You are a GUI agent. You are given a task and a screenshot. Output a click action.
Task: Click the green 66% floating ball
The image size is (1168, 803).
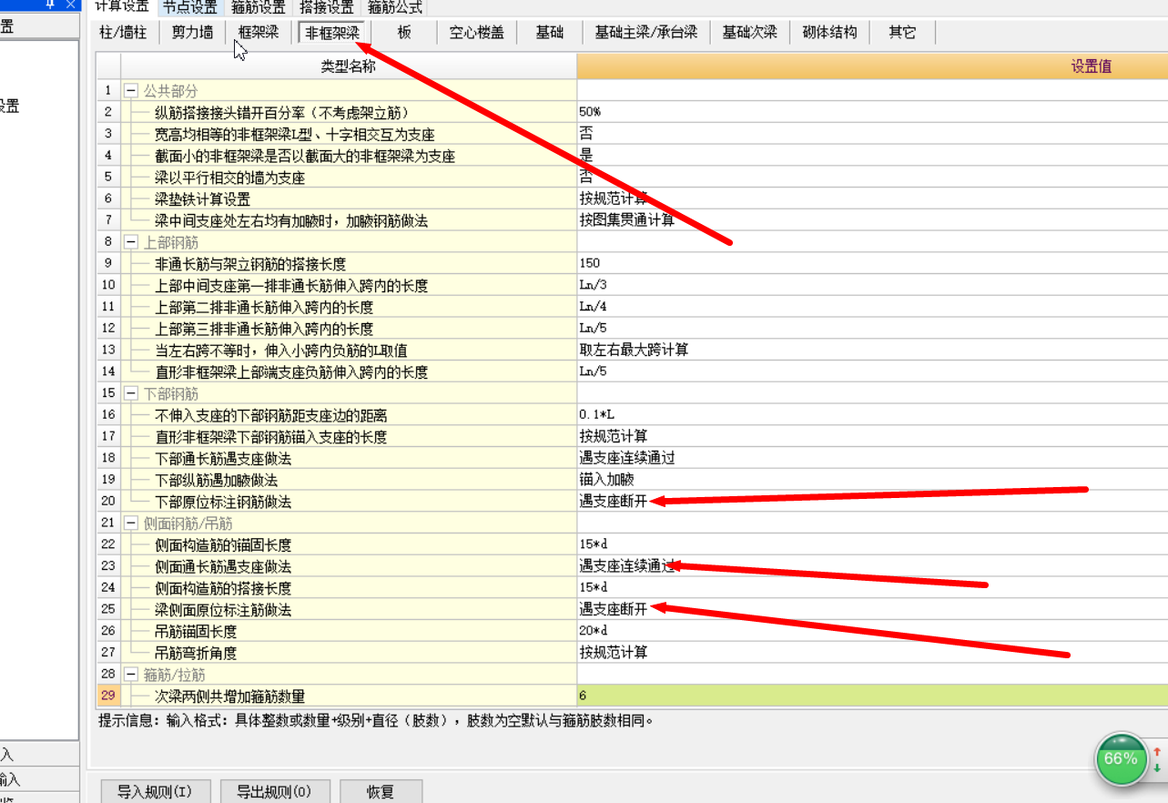pos(1121,758)
